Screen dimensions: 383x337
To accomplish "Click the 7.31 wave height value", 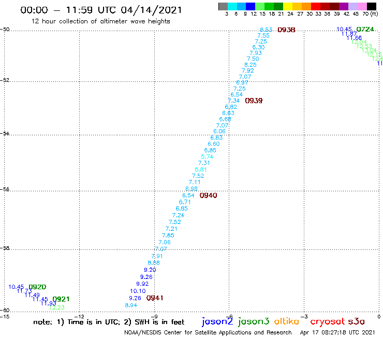I will [x=204, y=163].
